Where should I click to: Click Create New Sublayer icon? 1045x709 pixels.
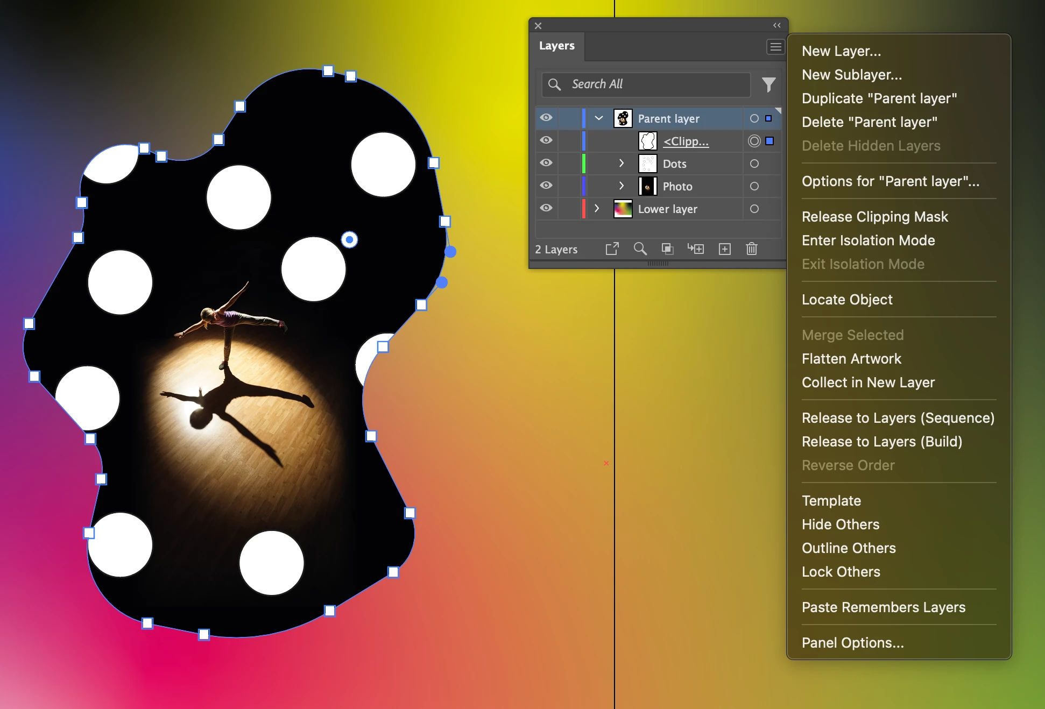coord(695,249)
